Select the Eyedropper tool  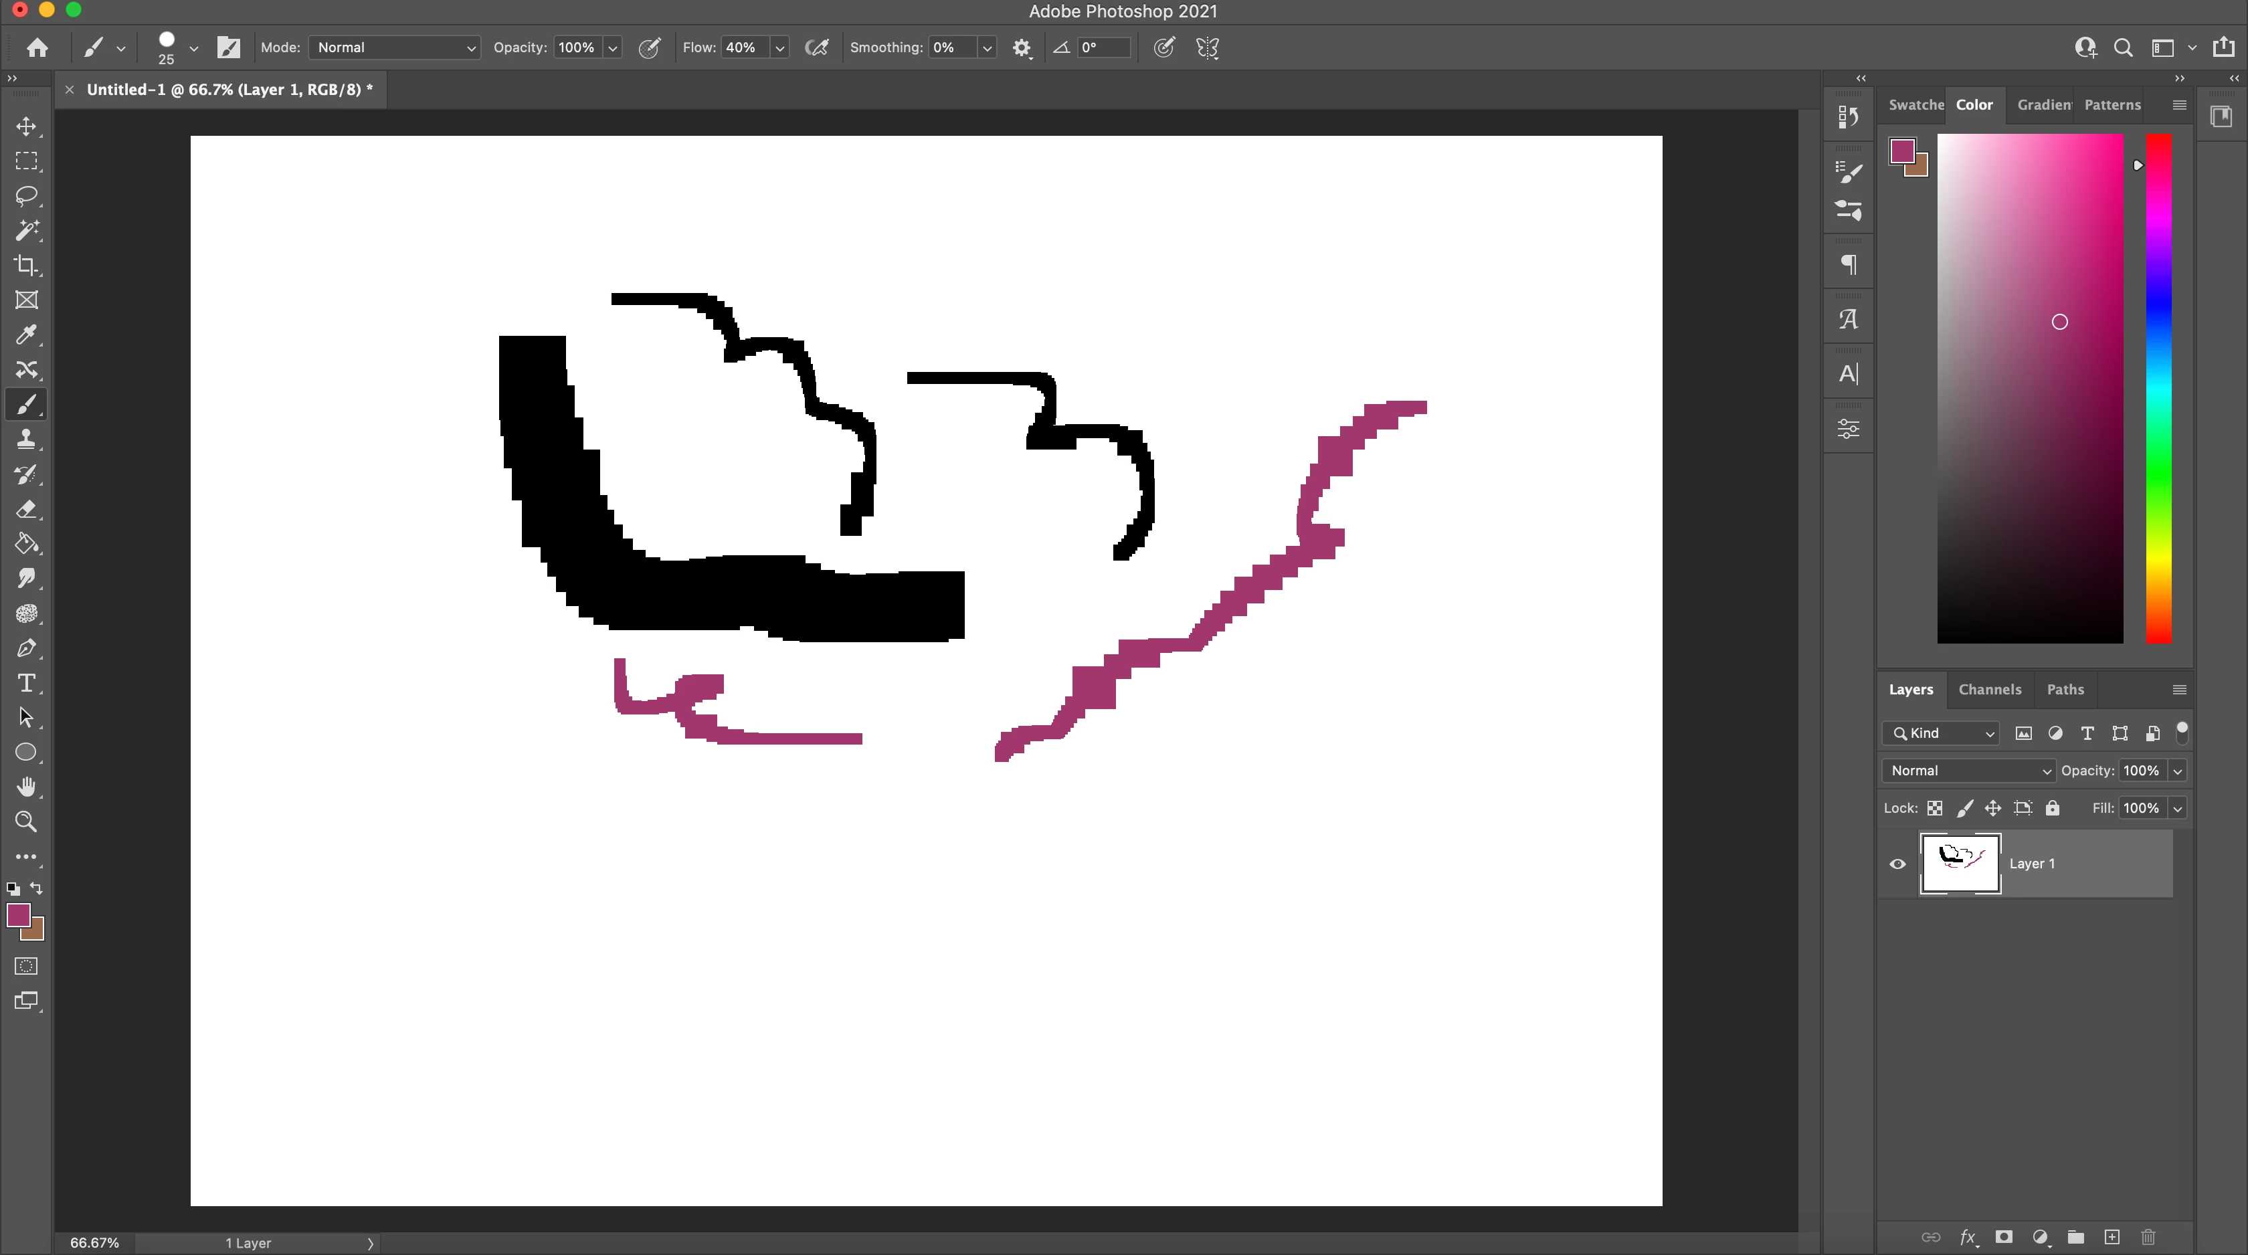pyautogui.click(x=26, y=335)
